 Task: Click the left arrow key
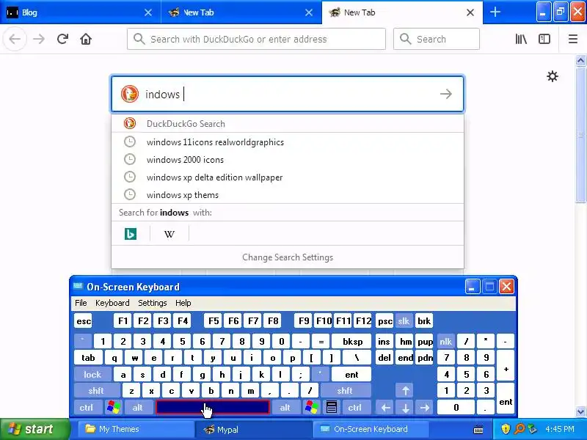(385, 407)
